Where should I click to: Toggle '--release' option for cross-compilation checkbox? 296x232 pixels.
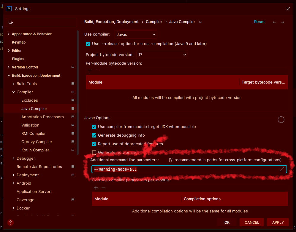88,44
